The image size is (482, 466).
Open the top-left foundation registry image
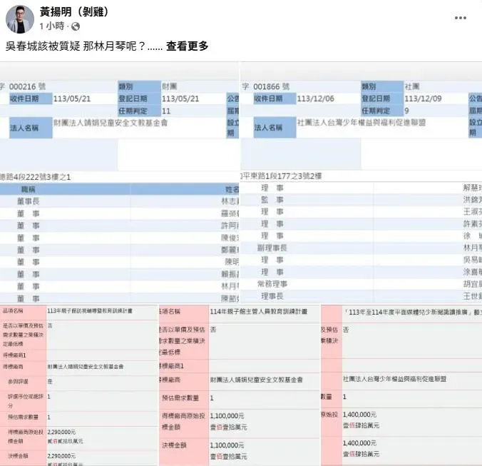click(x=119, y=182)
